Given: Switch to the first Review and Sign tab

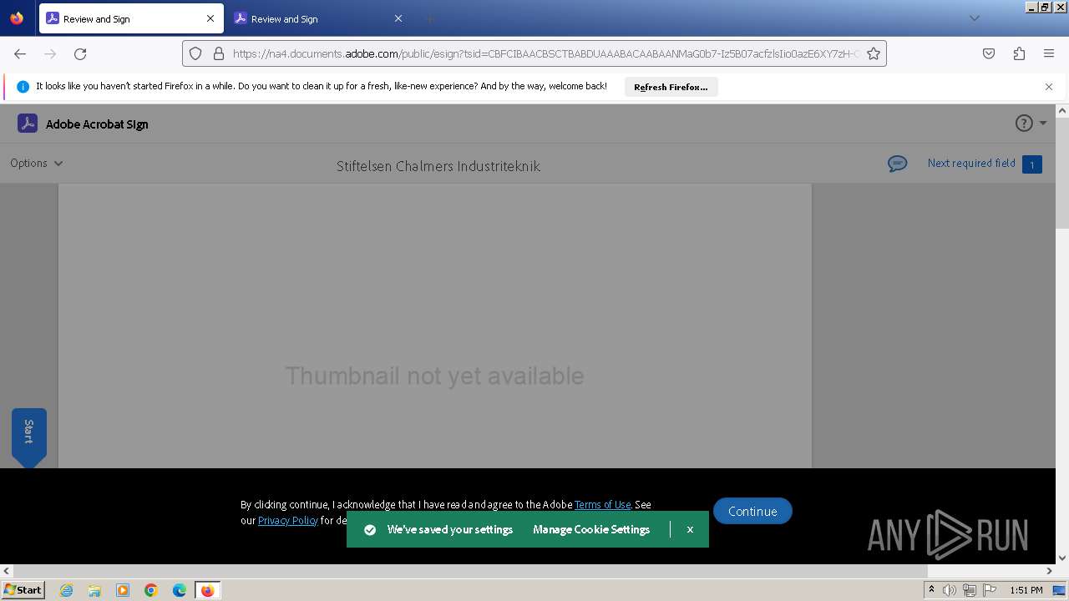Looking at the screenshot, I should click(130, 18).
